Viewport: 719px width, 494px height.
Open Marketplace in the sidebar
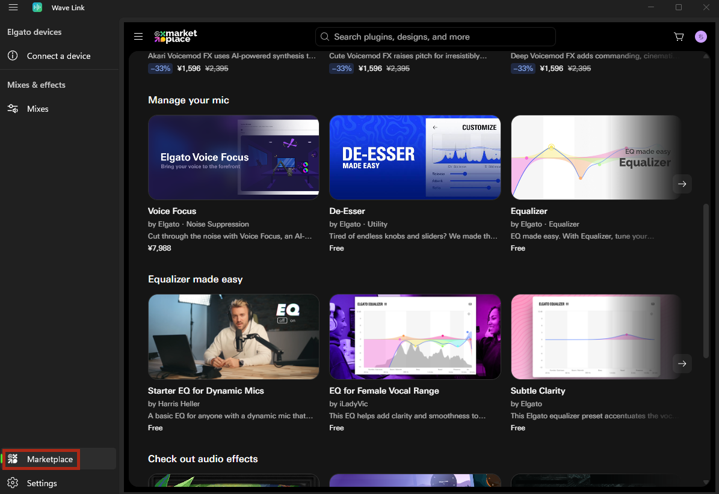click(x=59, y=459)
